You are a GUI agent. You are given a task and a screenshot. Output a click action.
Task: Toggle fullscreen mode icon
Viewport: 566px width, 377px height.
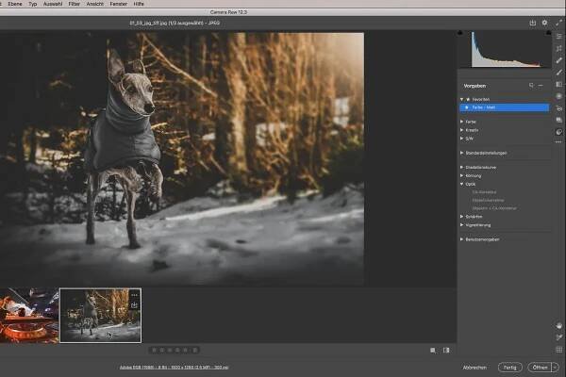click(x=558, y=22)
